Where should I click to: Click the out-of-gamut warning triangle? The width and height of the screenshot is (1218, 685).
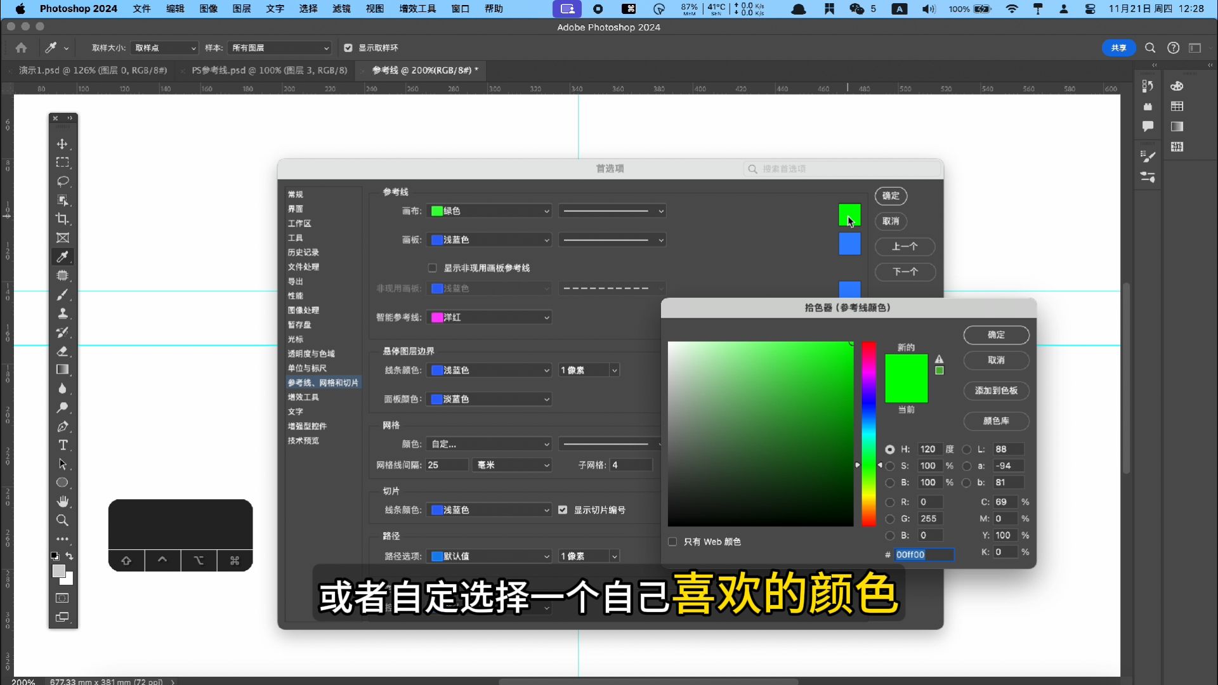click(939, 359)
